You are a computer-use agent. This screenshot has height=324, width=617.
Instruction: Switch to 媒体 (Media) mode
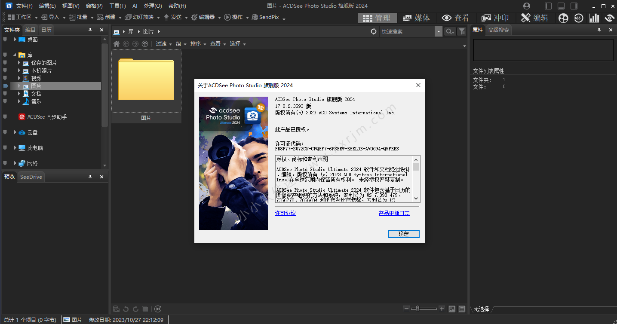(416, 18)
